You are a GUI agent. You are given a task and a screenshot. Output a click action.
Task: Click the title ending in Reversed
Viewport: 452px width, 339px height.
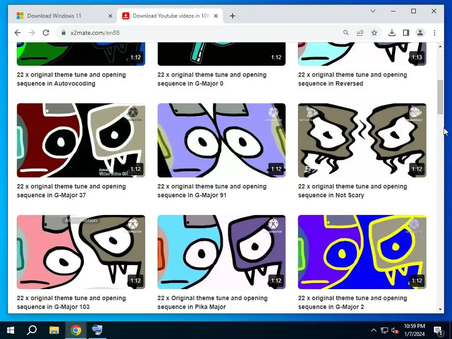[353, 79]
